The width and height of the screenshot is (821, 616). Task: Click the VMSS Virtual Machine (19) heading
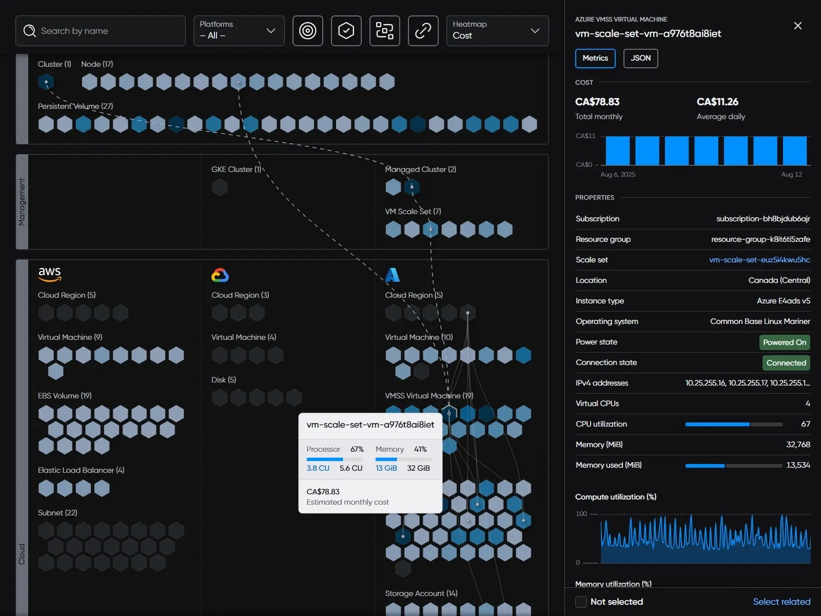coord(429,396)
